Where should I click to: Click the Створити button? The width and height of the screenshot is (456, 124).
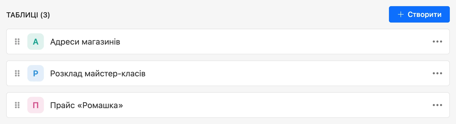tap(419, 14)
